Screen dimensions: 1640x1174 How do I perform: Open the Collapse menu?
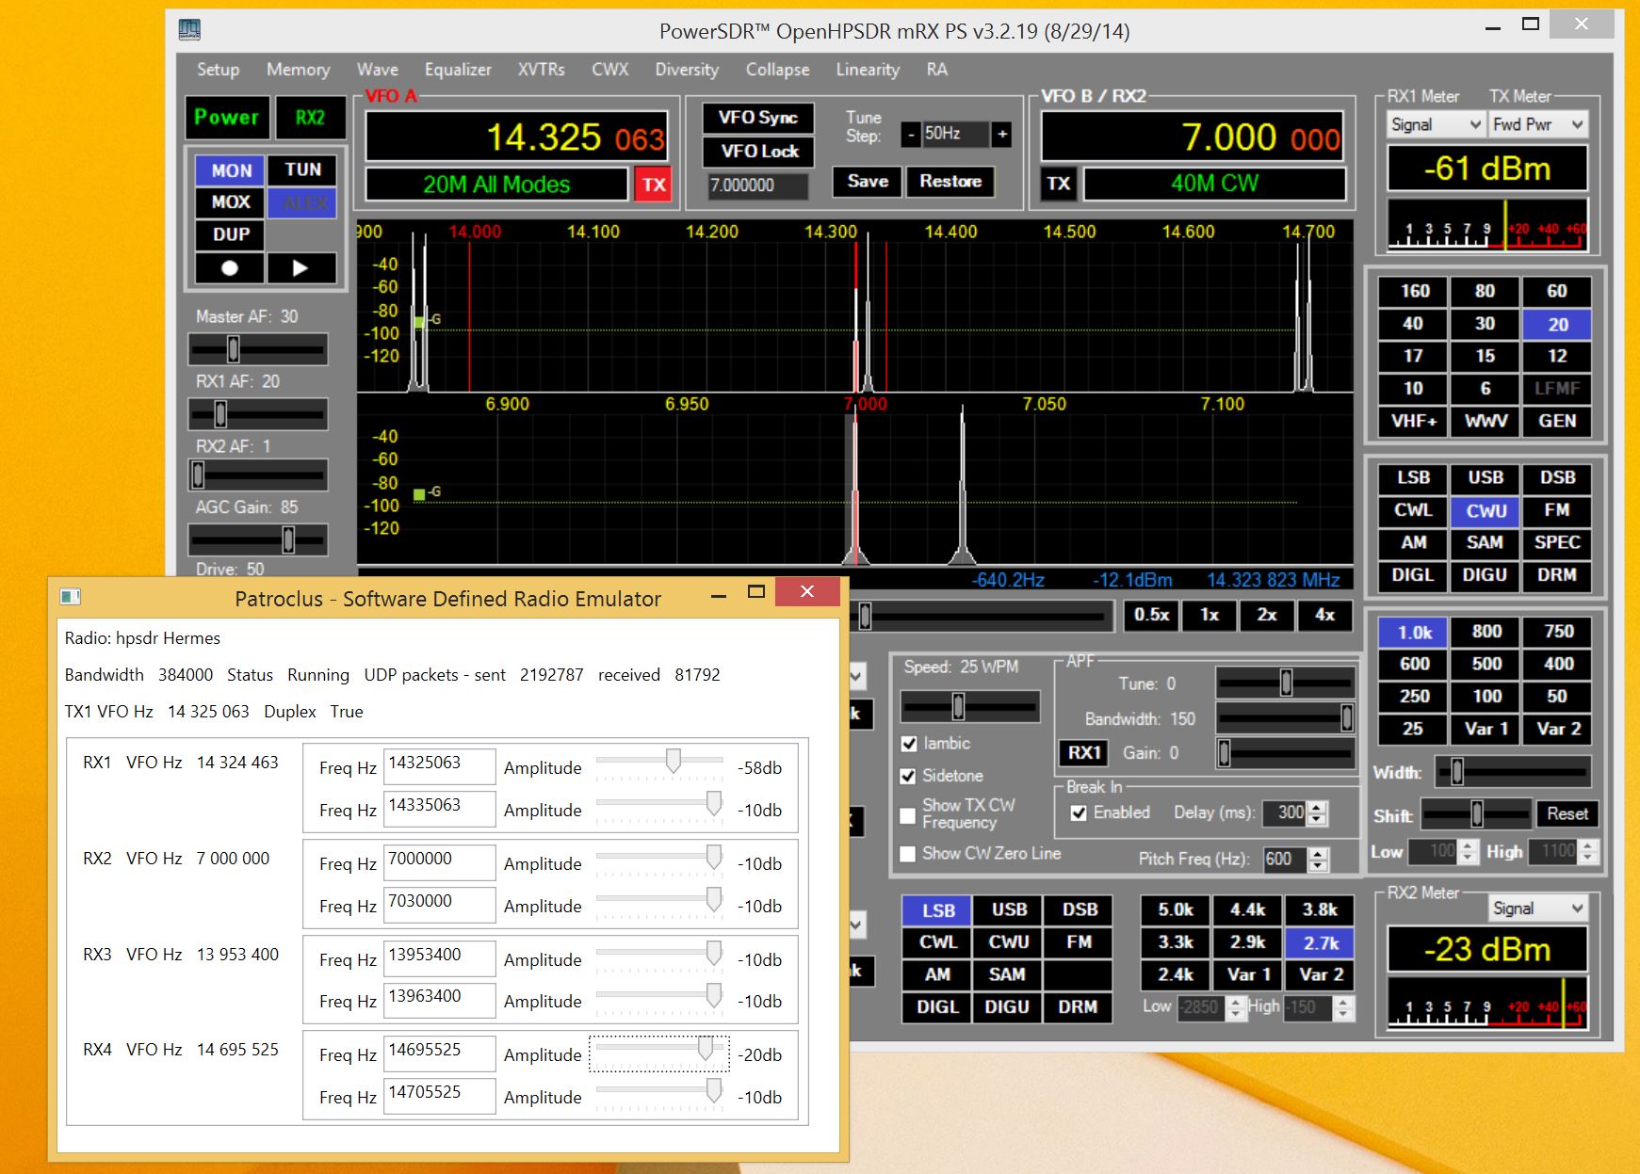coord(777,70)
